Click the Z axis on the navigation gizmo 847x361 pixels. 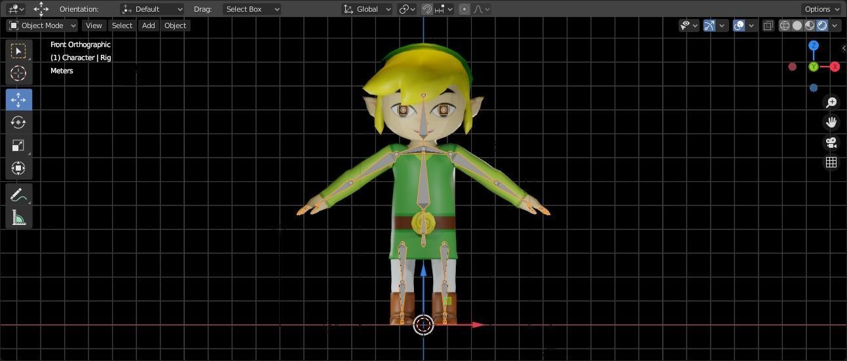pos(814,46)
